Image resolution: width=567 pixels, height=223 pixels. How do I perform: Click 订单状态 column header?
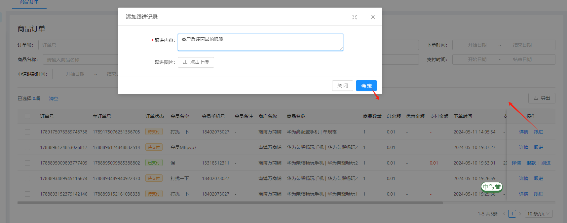click(155, 116)
